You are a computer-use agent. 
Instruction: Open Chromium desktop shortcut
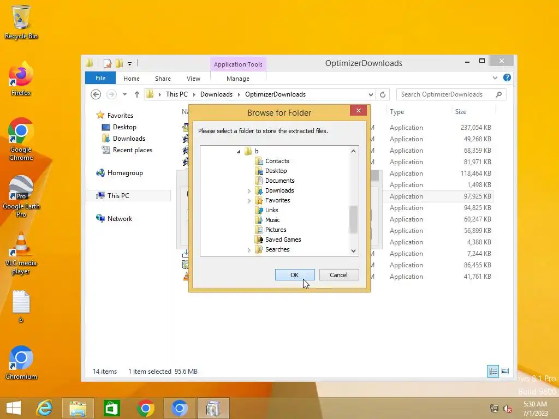point(21,363)
